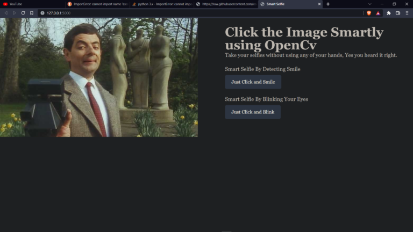Image resolution: width=413 pixels, height=232 pixels.
Task: Restore down the browser window
Action: point(394,4)
